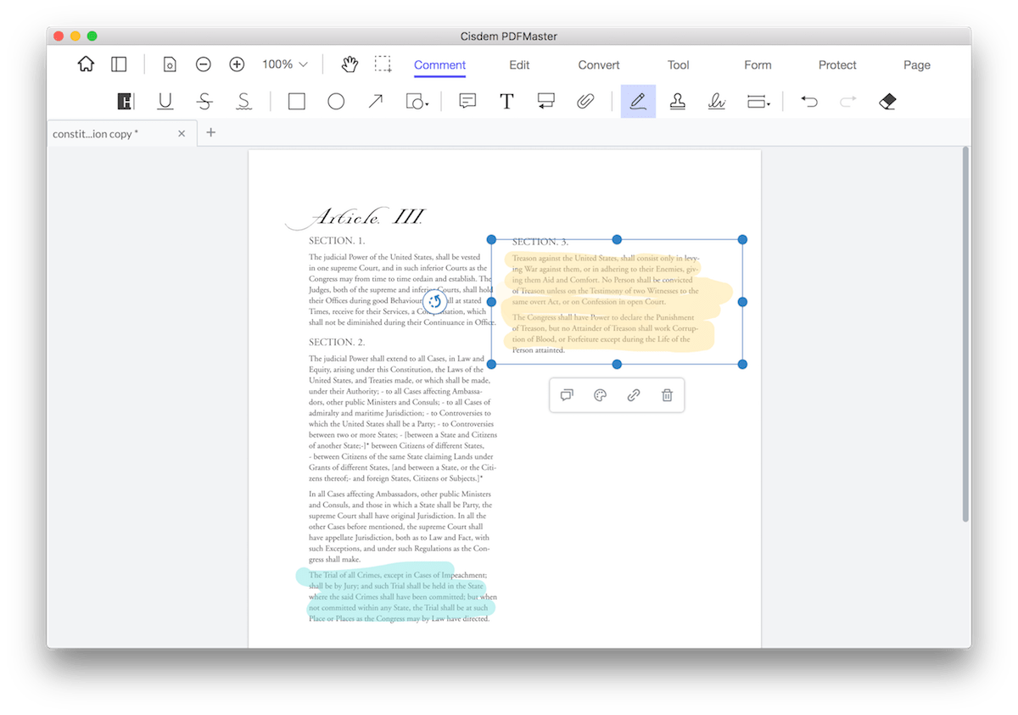Select the Stamp tool

(677, 102)
